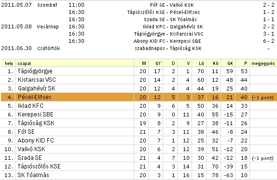Click the Tápióság KSK team name
Viewport: 277px width, 180px height.
click(36, 123)
